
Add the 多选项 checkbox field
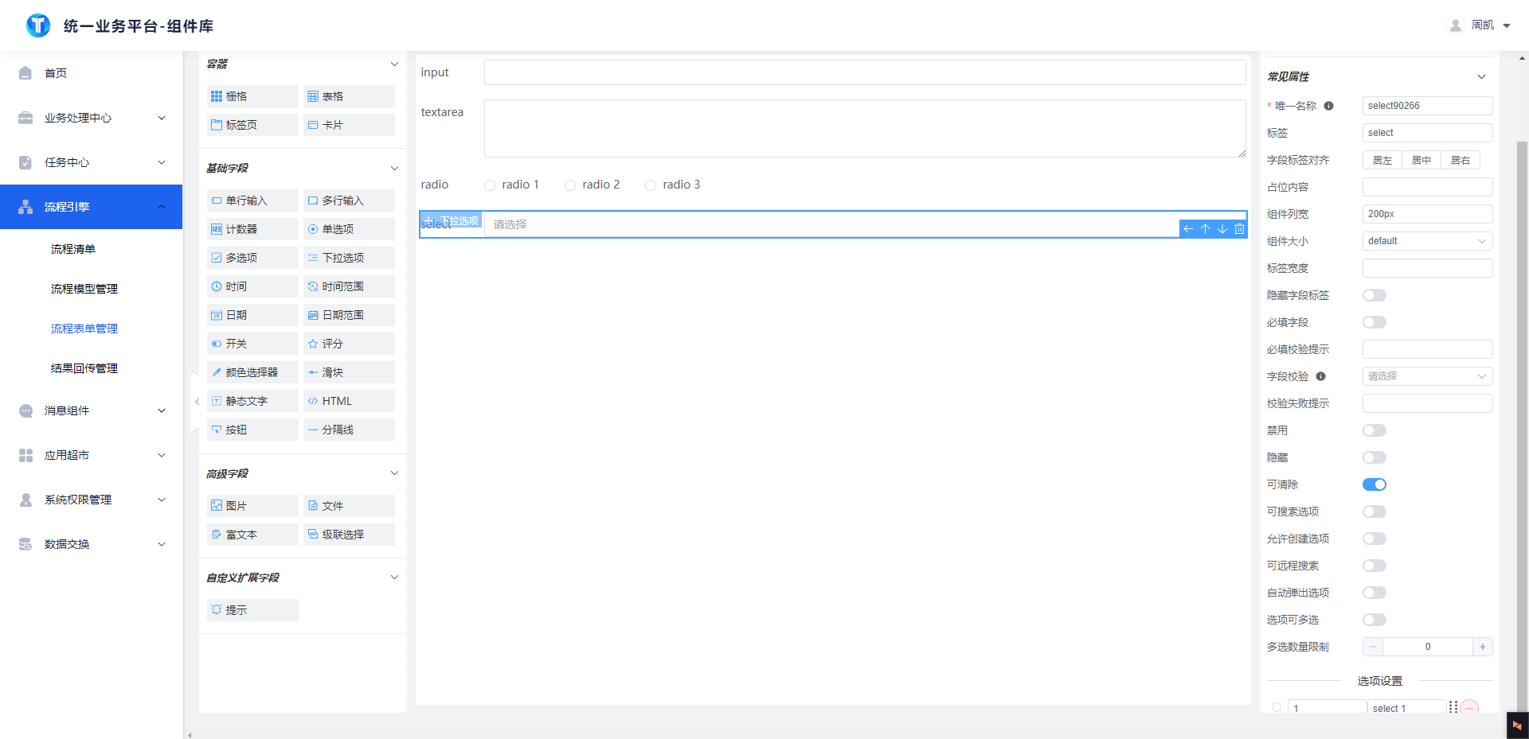click(252, 258)
